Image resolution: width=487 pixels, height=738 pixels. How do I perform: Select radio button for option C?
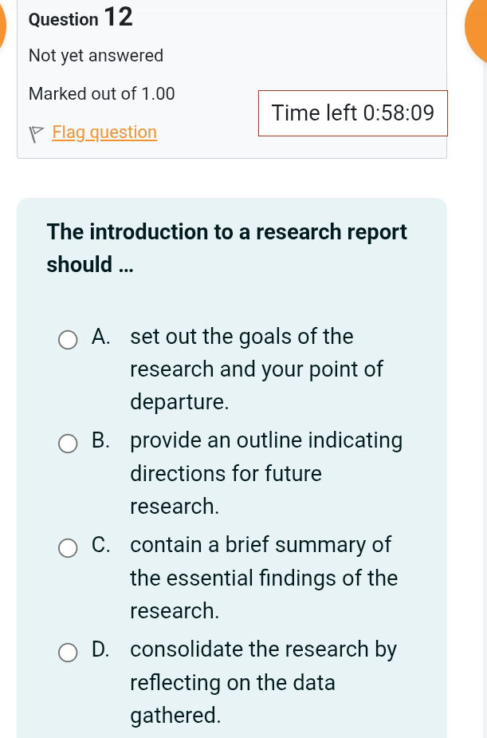pyautogui.click(x=68, y=548)
